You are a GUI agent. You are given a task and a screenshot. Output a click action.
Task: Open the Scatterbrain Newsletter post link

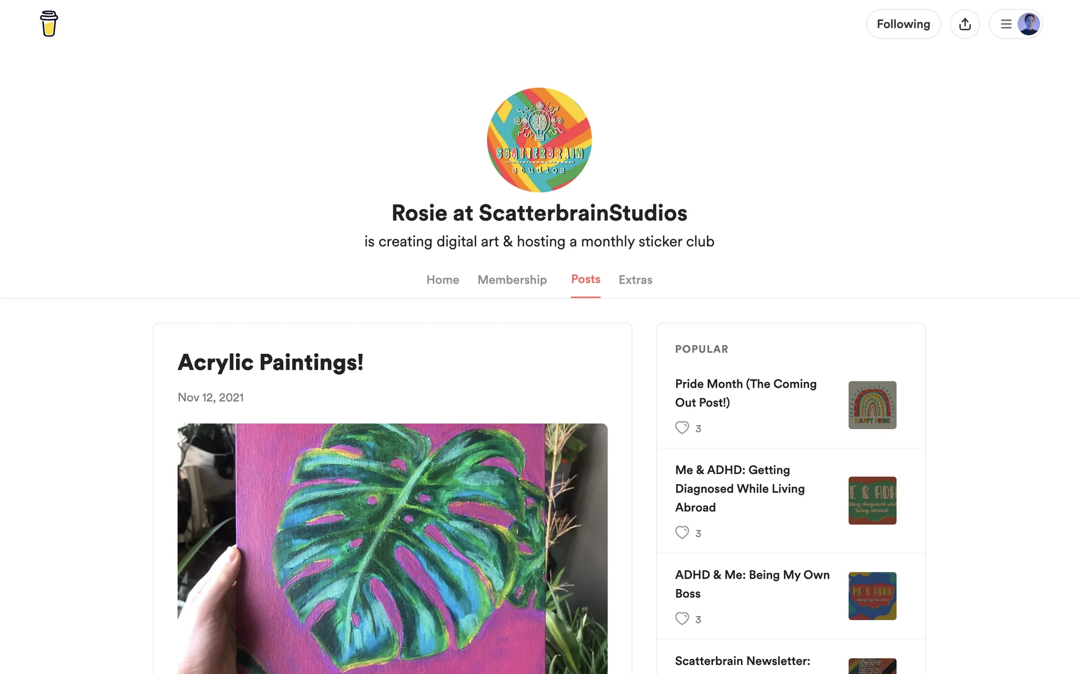coord(742,661)
